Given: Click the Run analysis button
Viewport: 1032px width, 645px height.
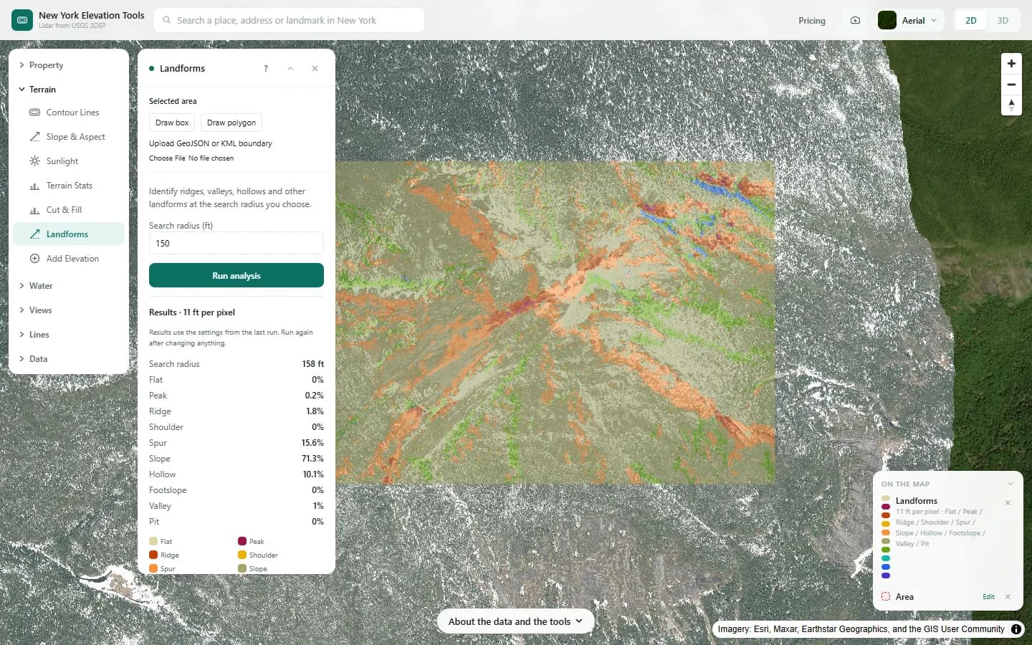Looking at the screenshot, I should click(x=236, y=275).
